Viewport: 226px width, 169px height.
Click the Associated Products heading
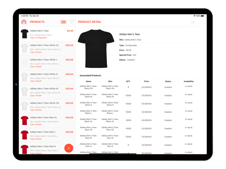[x=90, y=76]
